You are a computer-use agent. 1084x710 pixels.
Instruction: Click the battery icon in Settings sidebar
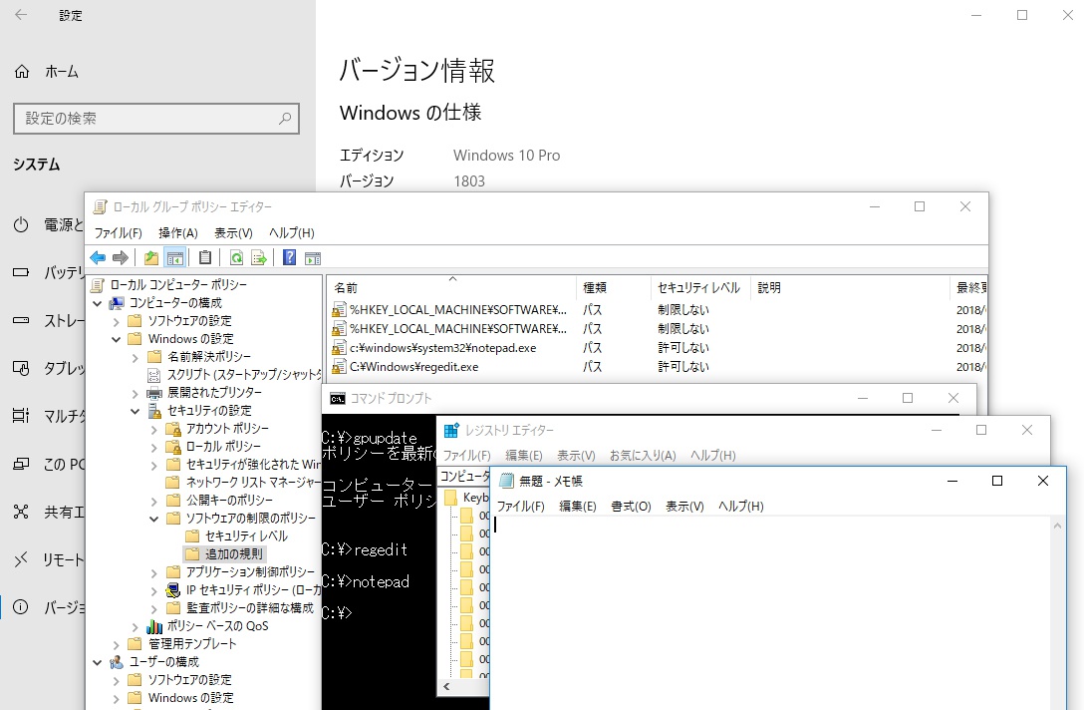pos(22,272)
